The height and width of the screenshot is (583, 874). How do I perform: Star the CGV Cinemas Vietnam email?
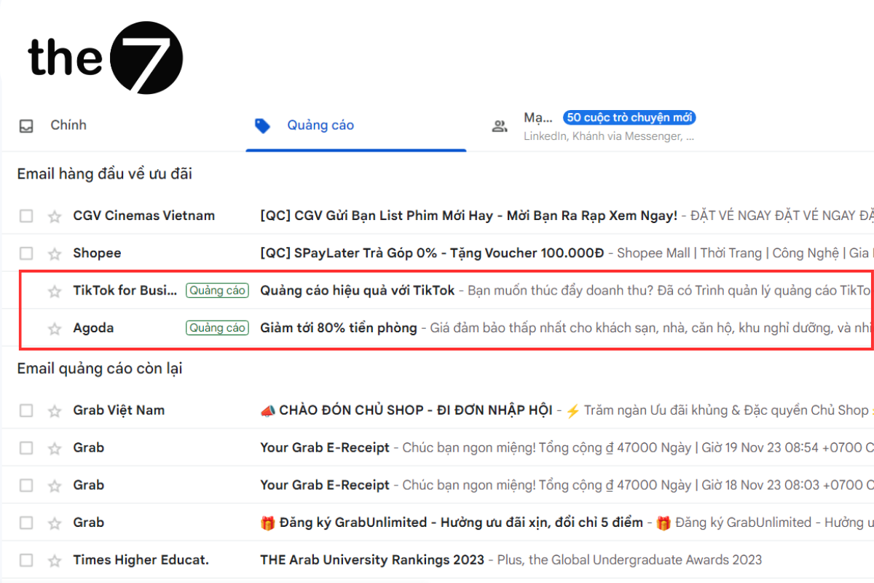click(54, 216)
